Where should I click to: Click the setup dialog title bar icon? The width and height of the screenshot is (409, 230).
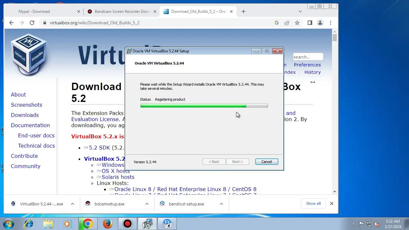(x=129, y=51)
